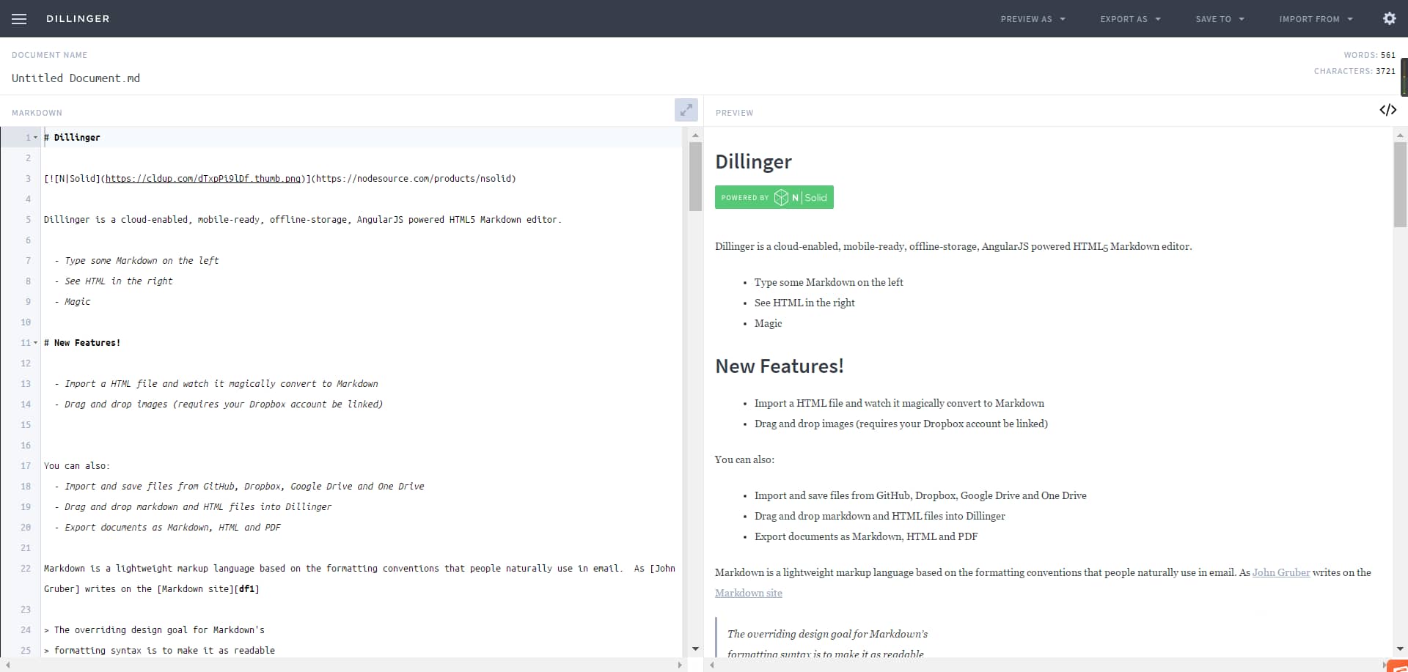The width and height of the screenshot is (1408, 672).
Task: Collapse the fold arrow on line 1
Action: click(35, 138)
